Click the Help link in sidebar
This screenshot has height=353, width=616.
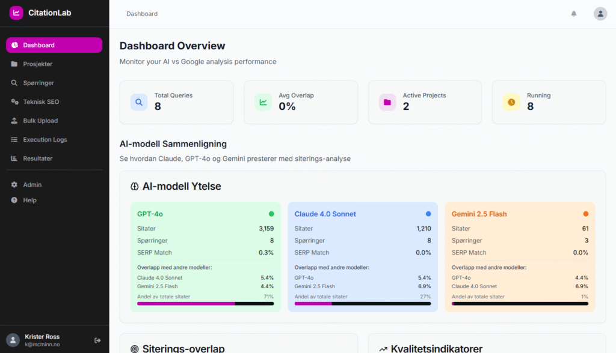coord(29,201)
